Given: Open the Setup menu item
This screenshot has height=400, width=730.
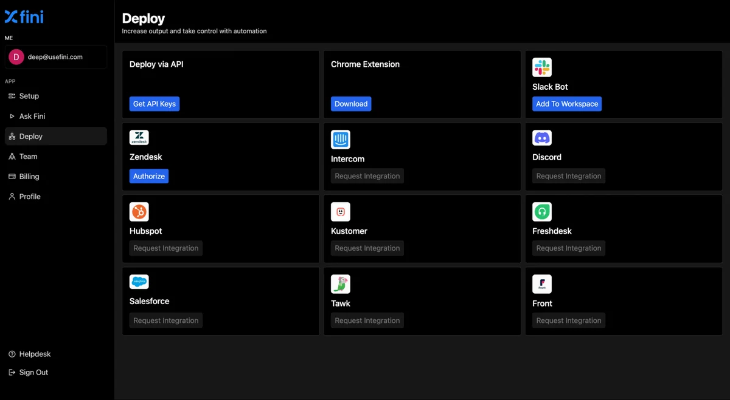Looking at the screenshot, I should click(56, 96).
